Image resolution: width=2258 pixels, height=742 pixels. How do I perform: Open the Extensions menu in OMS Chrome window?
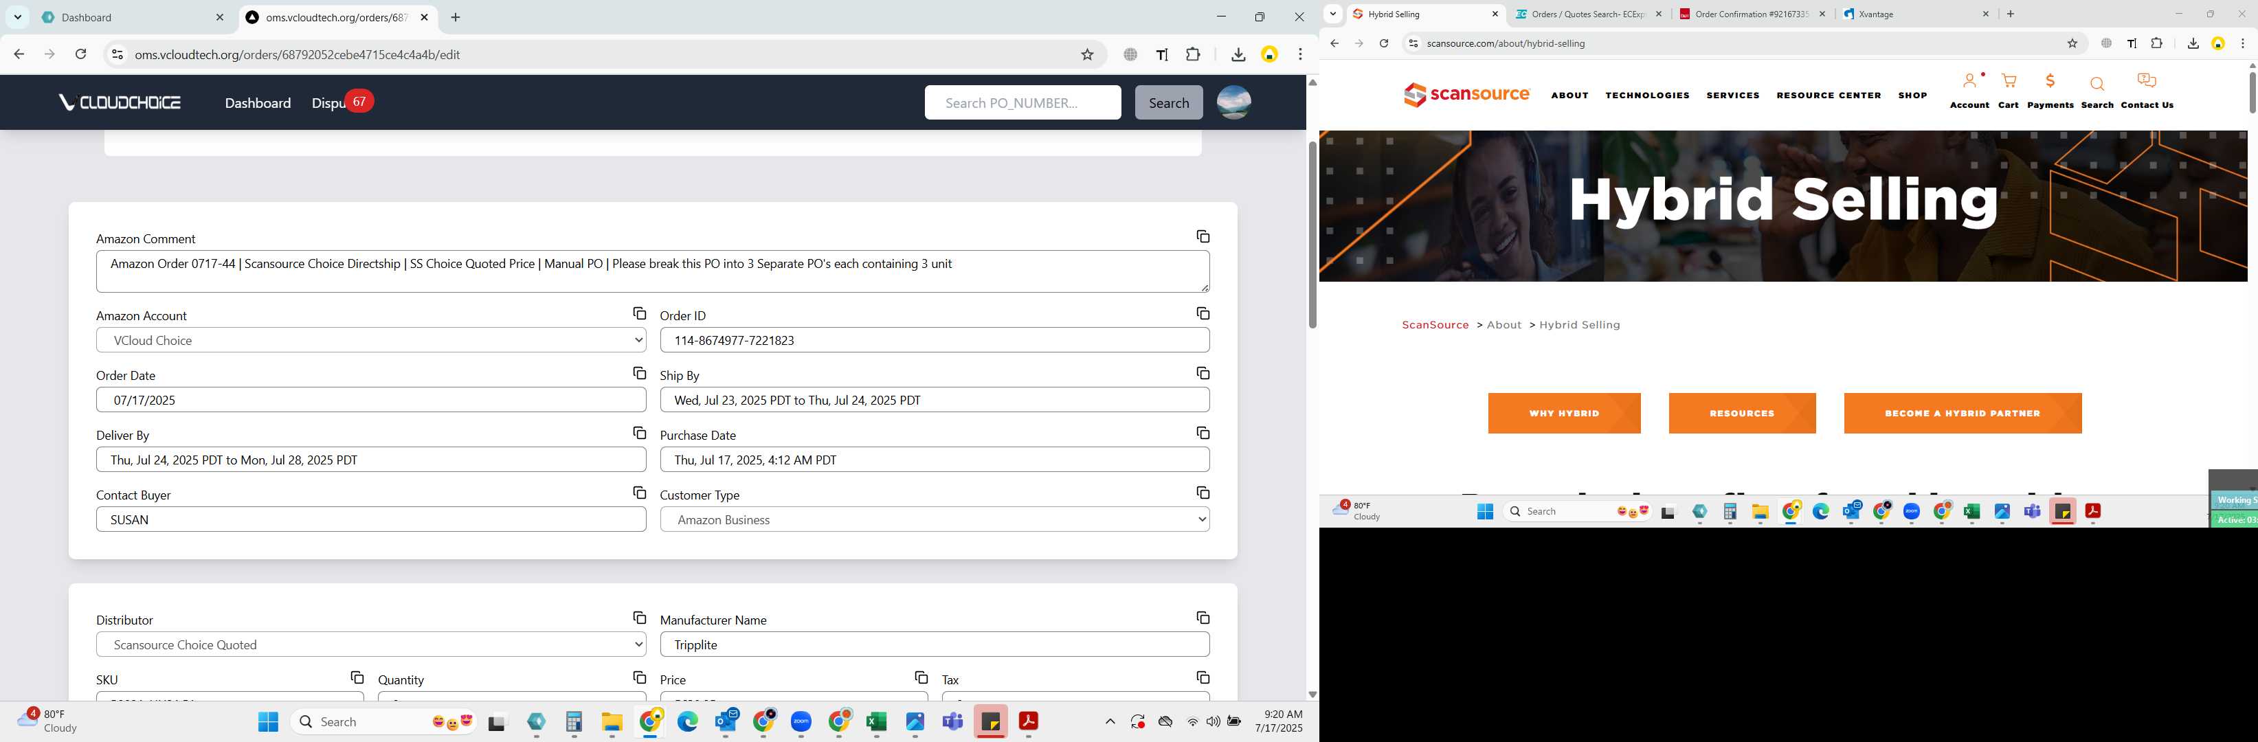click(1193, 54)
